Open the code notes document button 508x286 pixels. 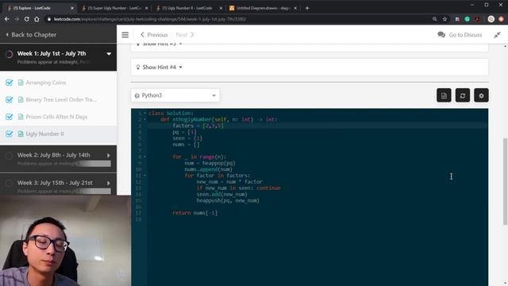pos(444,95)
